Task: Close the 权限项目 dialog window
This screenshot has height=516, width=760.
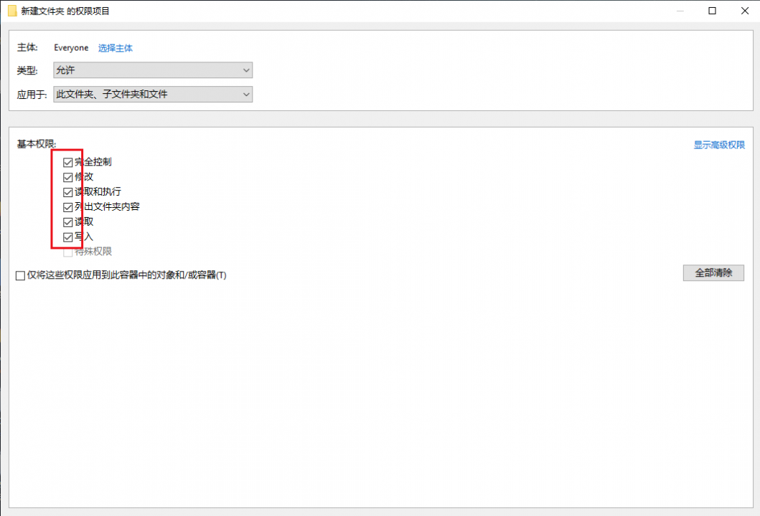Action: point(743,11)
